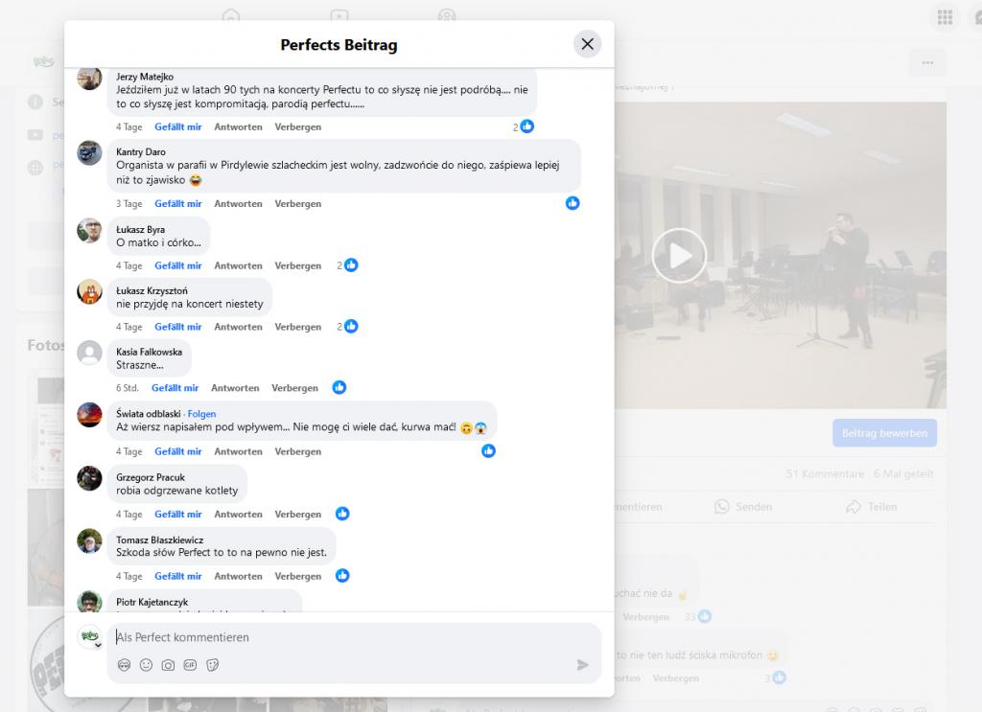Open the Świata odblaski name link
The height and width of the screenshot is (712, 982).
click(149, 414)
